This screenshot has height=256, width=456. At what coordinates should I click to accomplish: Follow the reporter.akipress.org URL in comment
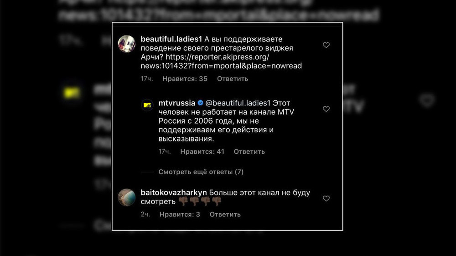[221, 61]
